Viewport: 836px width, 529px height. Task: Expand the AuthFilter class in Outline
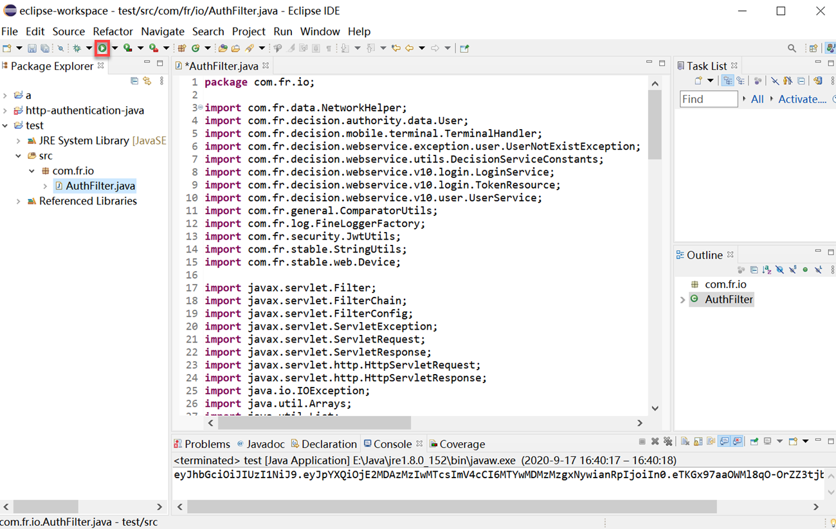[682, 300]
